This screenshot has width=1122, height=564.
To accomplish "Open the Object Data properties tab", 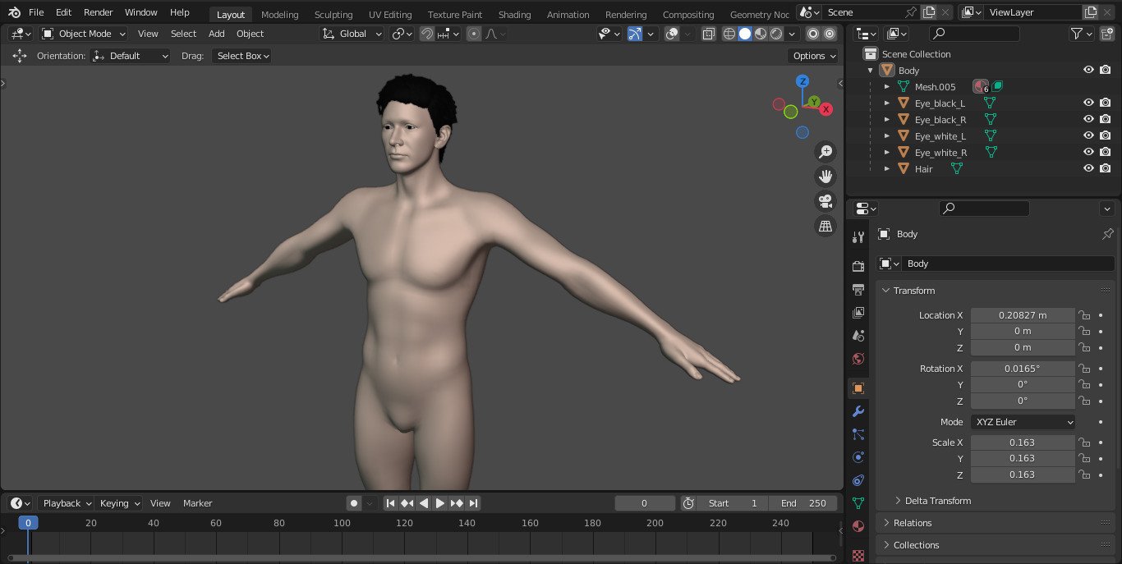I will pyautogui.click(x=858, y=503).
